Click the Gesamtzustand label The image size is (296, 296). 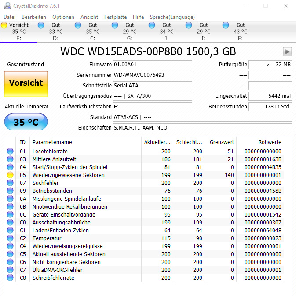click(x=26, y=65)
